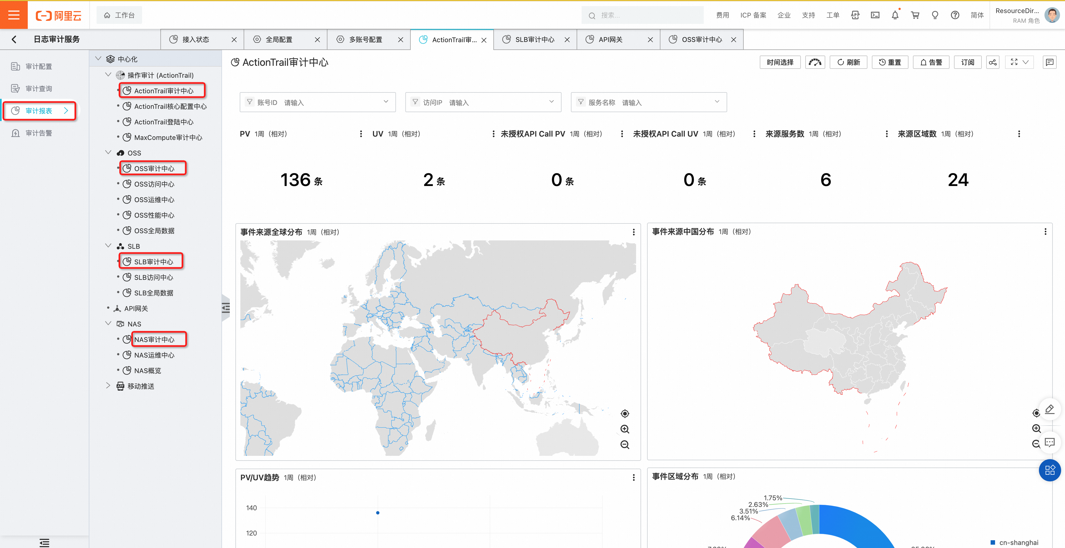This screenshot has width=1065, height=548.
Task: Collapse the SLB tree node
Action: 108,246
